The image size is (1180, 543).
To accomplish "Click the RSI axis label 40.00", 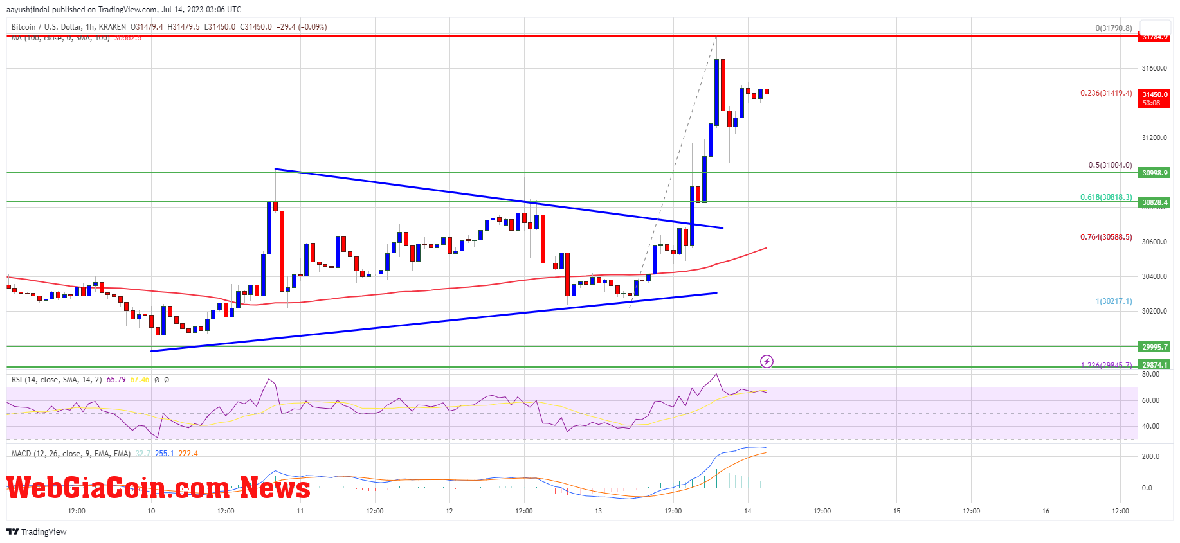I will [1150, 426].
